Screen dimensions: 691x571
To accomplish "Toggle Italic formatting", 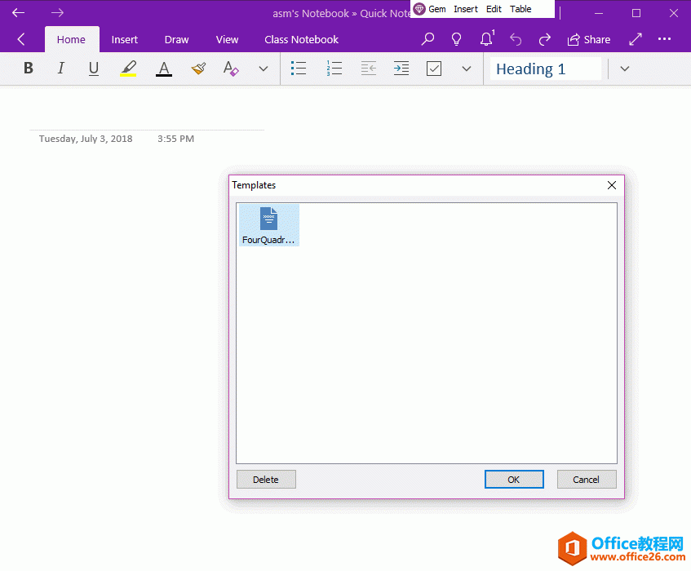I will [x=60, y=68].
